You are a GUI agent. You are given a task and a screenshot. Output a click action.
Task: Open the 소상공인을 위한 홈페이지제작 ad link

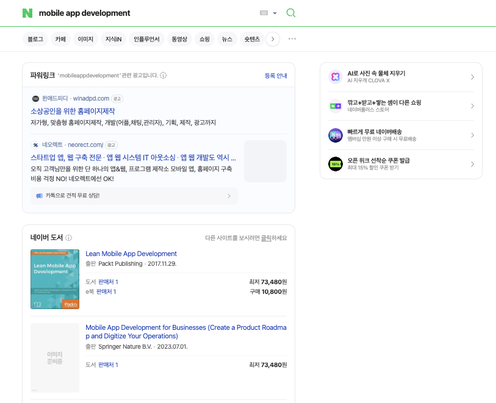tap(73, 111)
